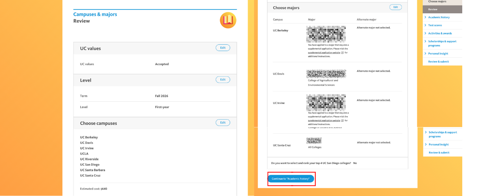Click the "Fall 2026" term value
The image size is (482, 196).
161,96
